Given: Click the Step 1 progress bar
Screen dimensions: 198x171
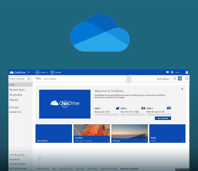Looking at the screenshot, I should (x=107, y=115).
